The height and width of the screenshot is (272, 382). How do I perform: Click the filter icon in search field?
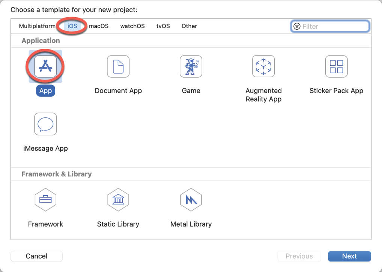coord(297,26)
